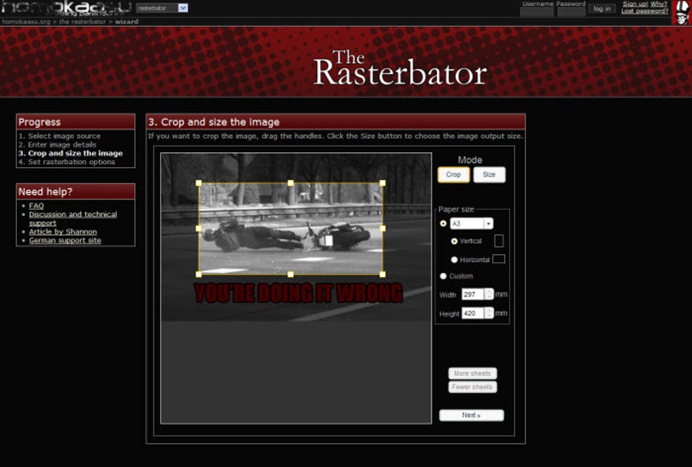
Task: Click the Fewer sheets button
Action: point(472,387)
